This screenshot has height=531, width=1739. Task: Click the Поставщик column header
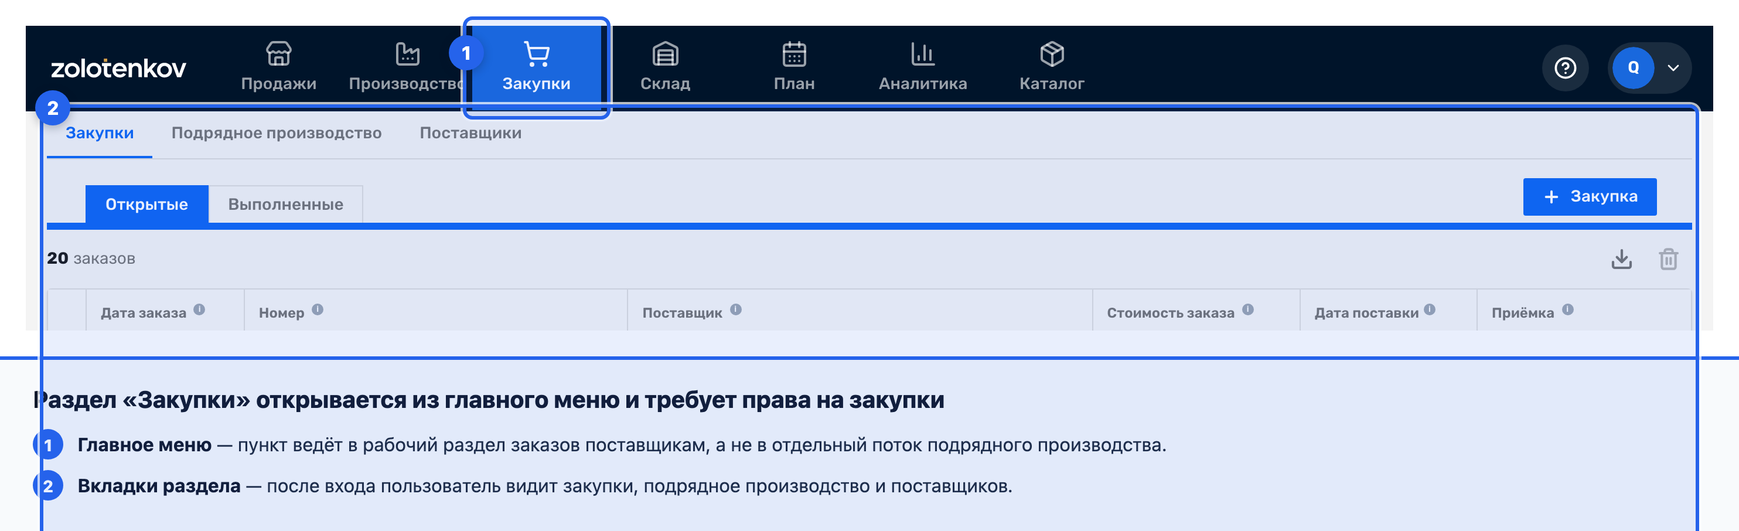coord(682,313)
